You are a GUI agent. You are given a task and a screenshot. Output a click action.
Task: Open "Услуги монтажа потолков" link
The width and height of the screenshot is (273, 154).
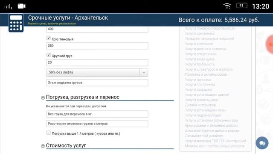coord(206,49)
